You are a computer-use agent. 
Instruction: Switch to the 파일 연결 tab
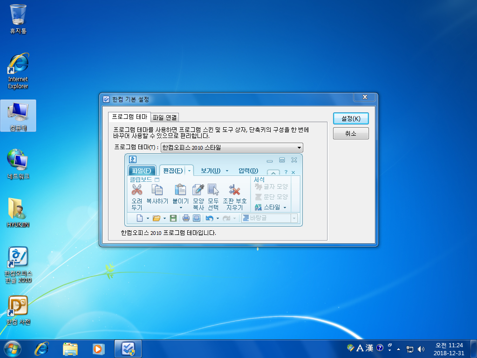(164, 117)
